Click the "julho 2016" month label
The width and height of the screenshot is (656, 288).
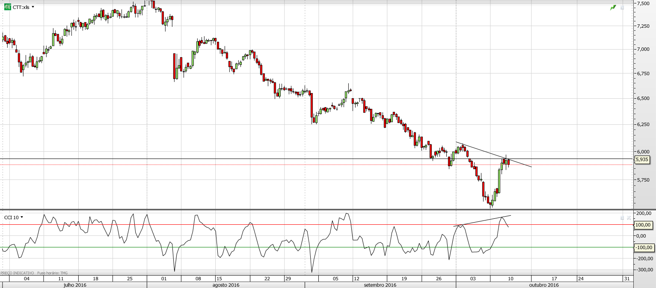click(75, 285)
